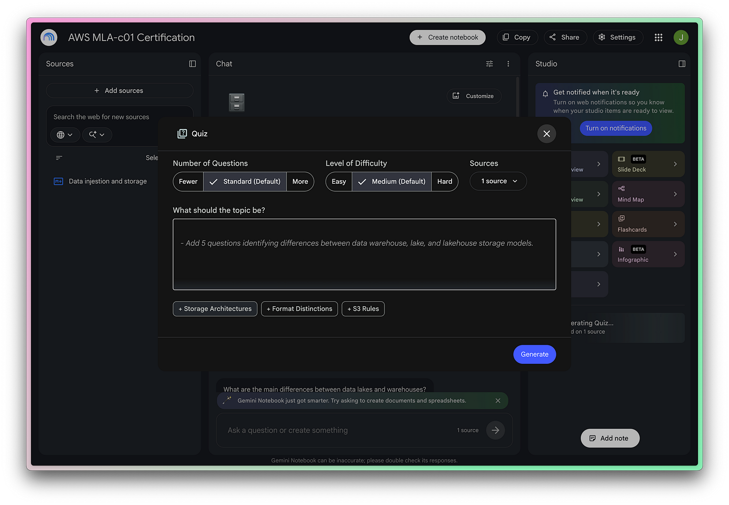Click the sources filter lines icon
729x505 pixels.
(x=59, y=158)
